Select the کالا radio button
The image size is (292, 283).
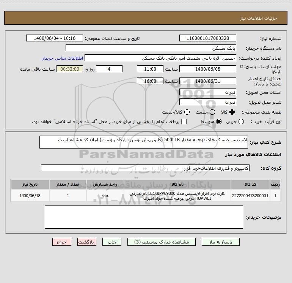click(232, 112)
